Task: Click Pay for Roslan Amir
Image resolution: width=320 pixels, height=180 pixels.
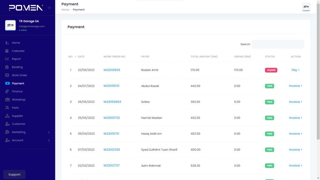Action: pyautogui.click(x=296, y=70)
